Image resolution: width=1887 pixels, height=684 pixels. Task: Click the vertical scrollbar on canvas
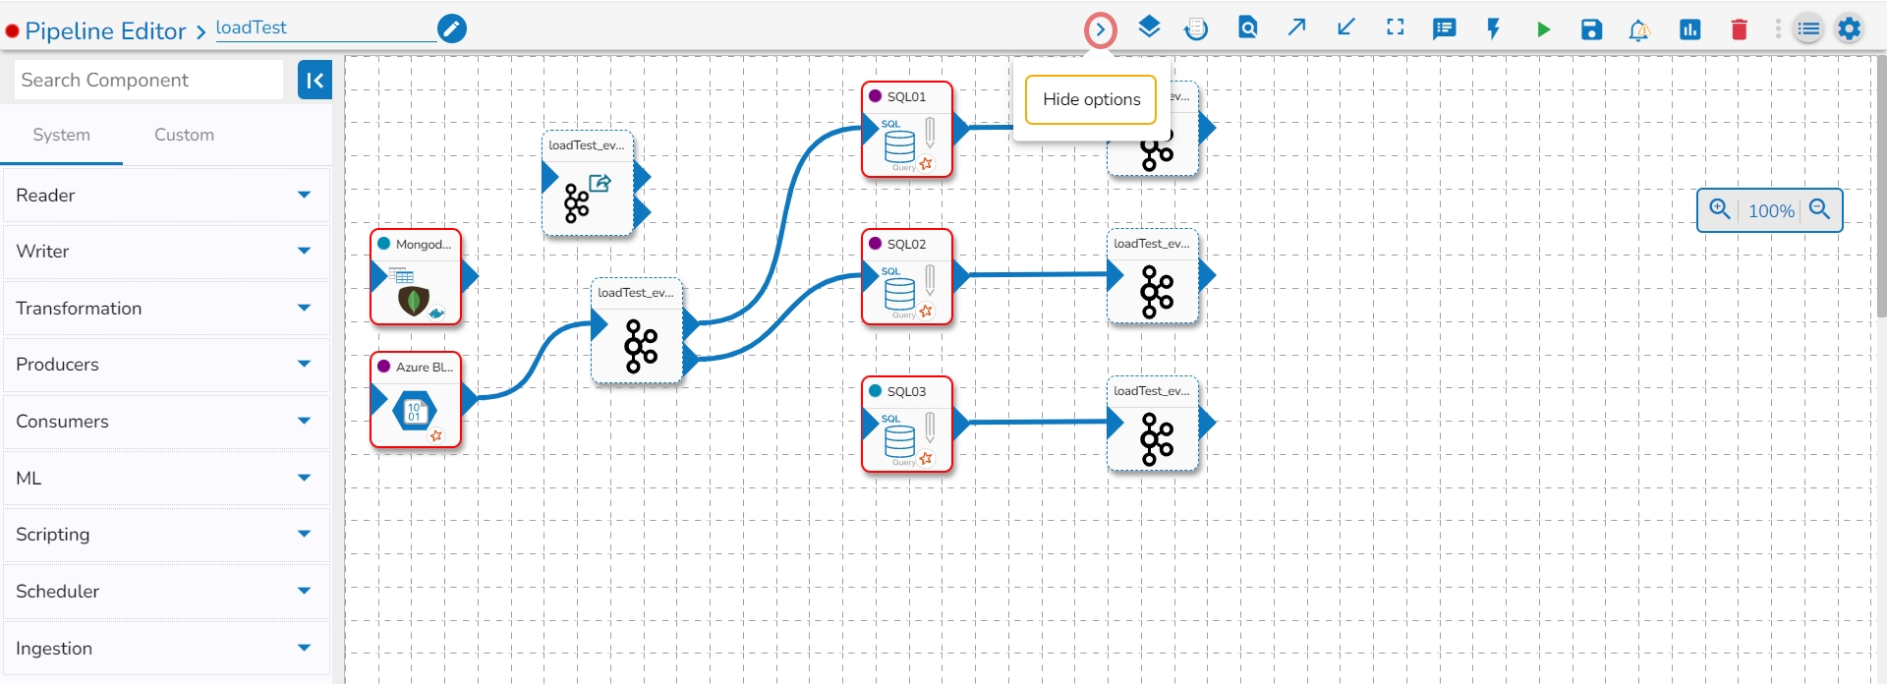pyautogui.click(x=1881, y=187)
